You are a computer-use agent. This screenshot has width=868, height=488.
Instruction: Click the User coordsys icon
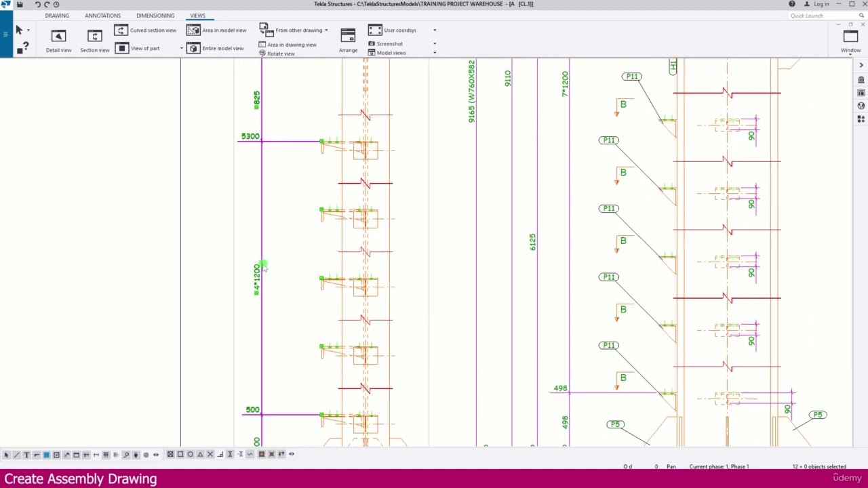point(375,30)
